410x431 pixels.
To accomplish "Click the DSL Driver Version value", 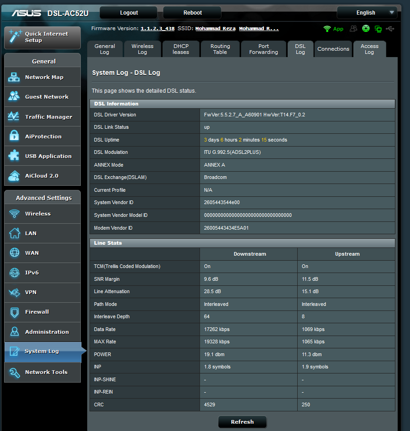I will pos(254,115).
